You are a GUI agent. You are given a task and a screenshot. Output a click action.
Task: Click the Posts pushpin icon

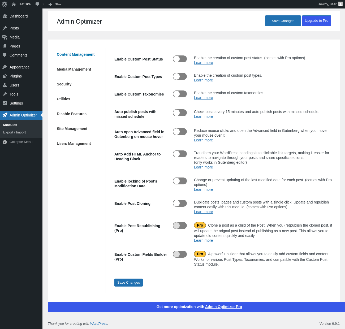click(5, 28)
